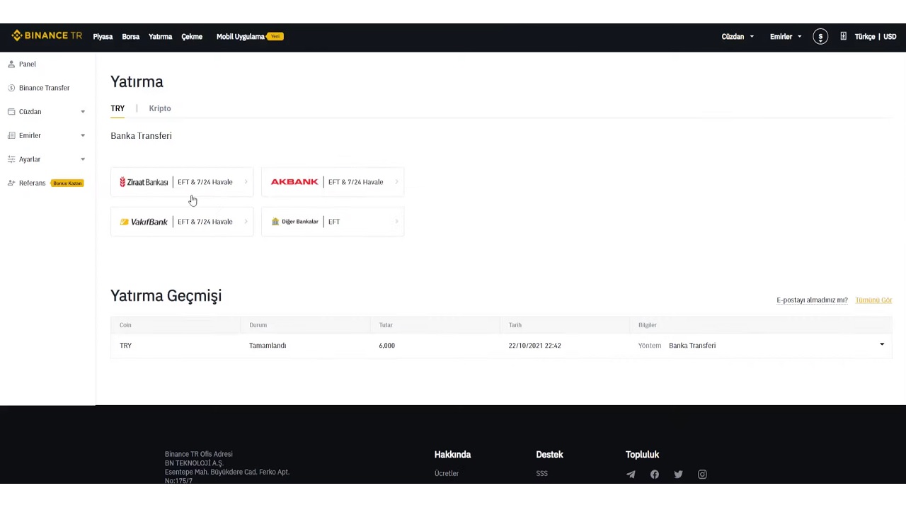The width and height of the screenshot is (906, 510).
Task: Select the TRY tab
Action: coord(117,108)
